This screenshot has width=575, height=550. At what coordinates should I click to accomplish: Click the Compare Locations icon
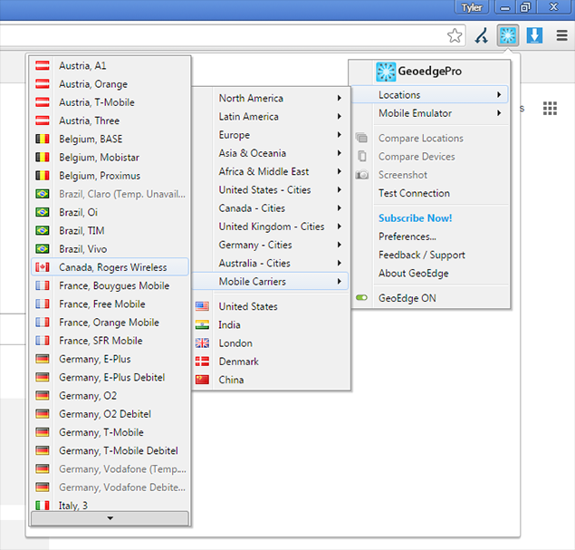[361, 138]
